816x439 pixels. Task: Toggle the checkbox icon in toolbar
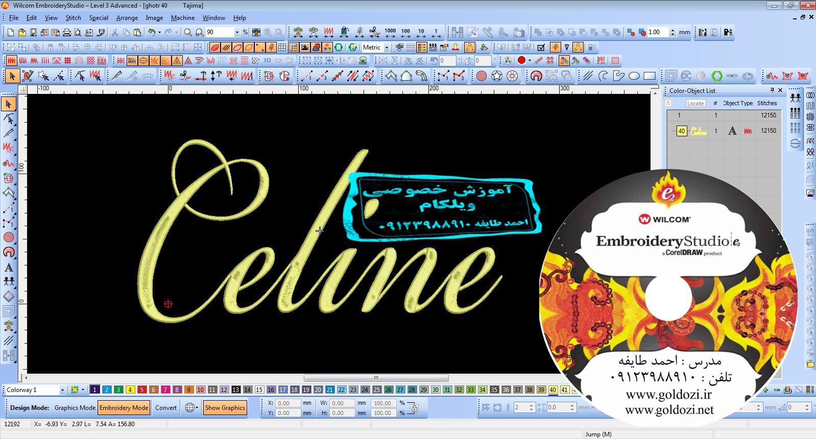[x=541, y=47]
